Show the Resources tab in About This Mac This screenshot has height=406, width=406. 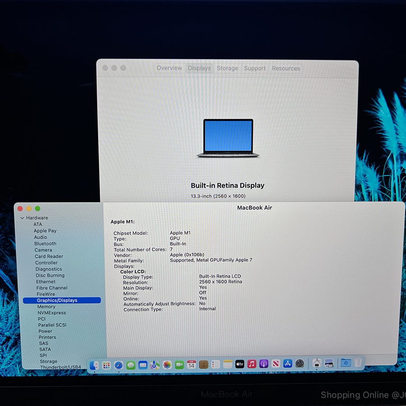tap(286, 69)
